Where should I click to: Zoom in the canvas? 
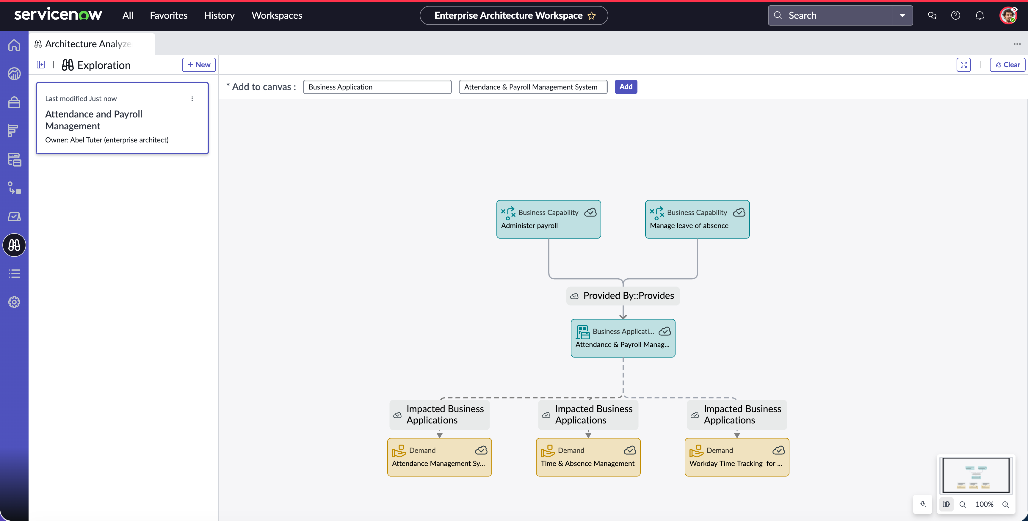tap(1006, 504)
